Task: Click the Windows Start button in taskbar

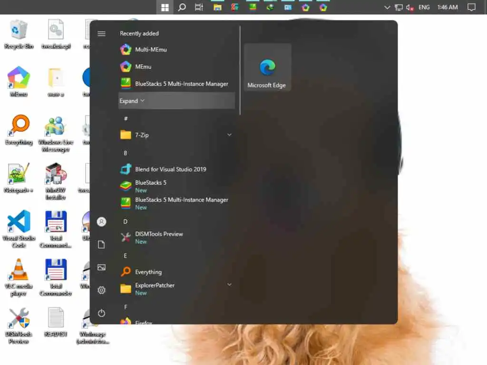Action: 165,7
